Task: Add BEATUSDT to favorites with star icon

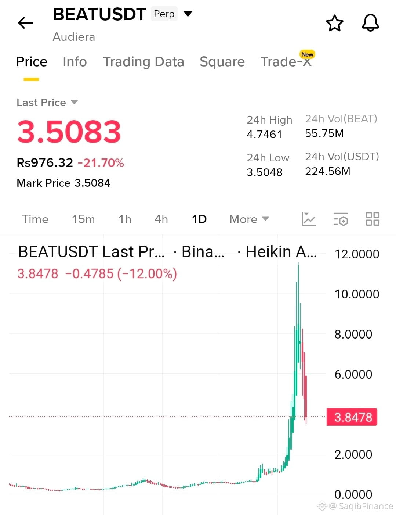Action: (334, 23)
